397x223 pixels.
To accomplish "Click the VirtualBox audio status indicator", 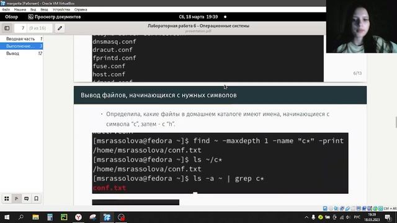I will (336, 208).
